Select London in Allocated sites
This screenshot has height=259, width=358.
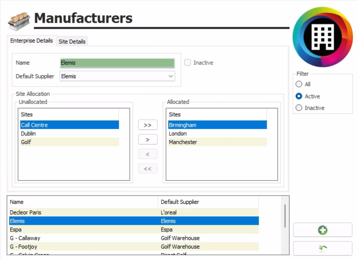pyautogui.click(x=217, y=133)
